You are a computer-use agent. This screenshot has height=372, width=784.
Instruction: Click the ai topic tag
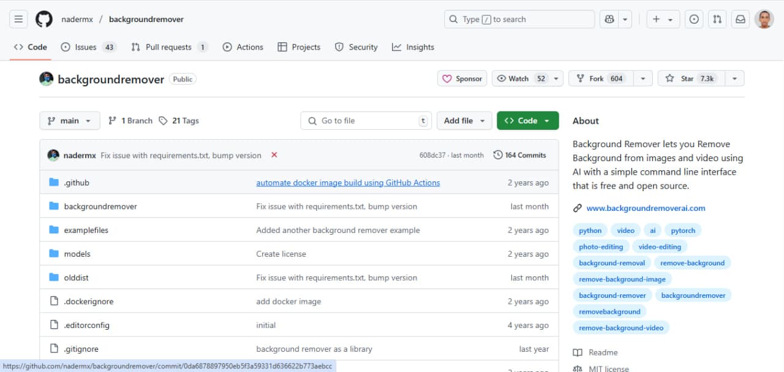click(x=653, y=230)
